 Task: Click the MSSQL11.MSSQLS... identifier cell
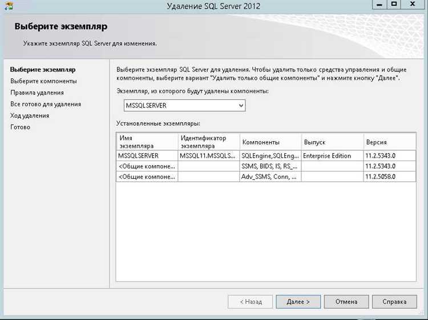coord(209,156)
